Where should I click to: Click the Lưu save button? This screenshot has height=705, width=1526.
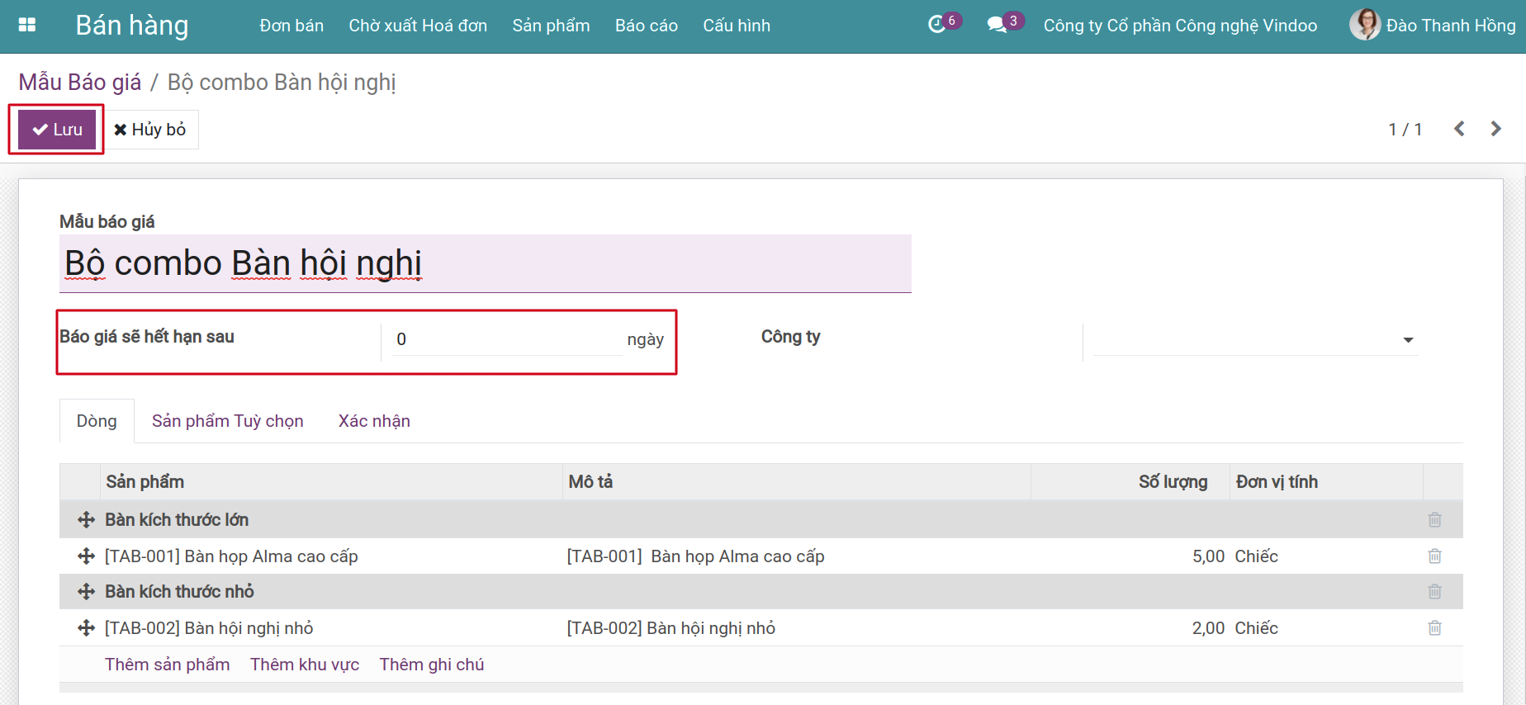pos(57,130)
